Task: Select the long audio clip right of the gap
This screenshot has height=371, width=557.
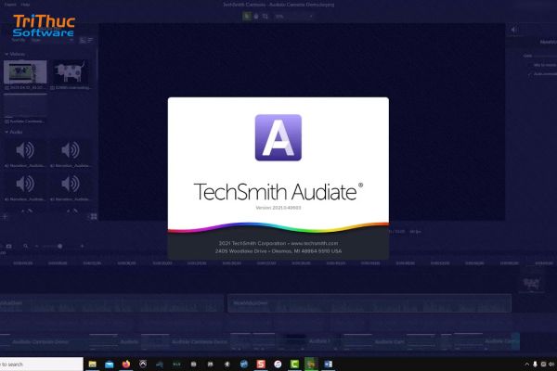Action: click(369, 303)
